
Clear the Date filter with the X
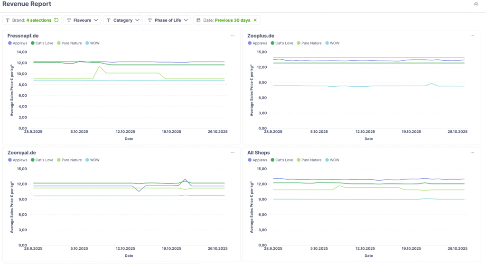point(255,20)
